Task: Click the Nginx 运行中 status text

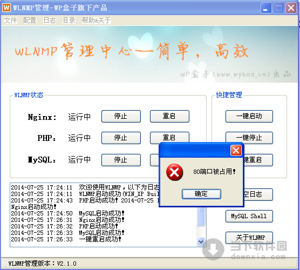Action: click(x=79, y=117)
